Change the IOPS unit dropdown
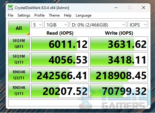 138,24
